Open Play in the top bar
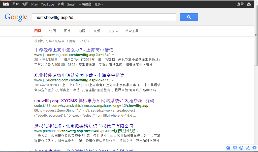 (x=35, y=5)
